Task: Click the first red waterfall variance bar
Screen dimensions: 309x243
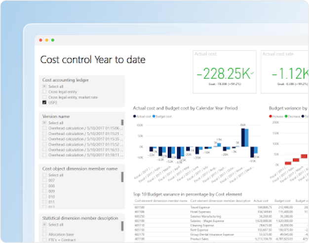Action: pyautogui.click(x=288, y=163)
